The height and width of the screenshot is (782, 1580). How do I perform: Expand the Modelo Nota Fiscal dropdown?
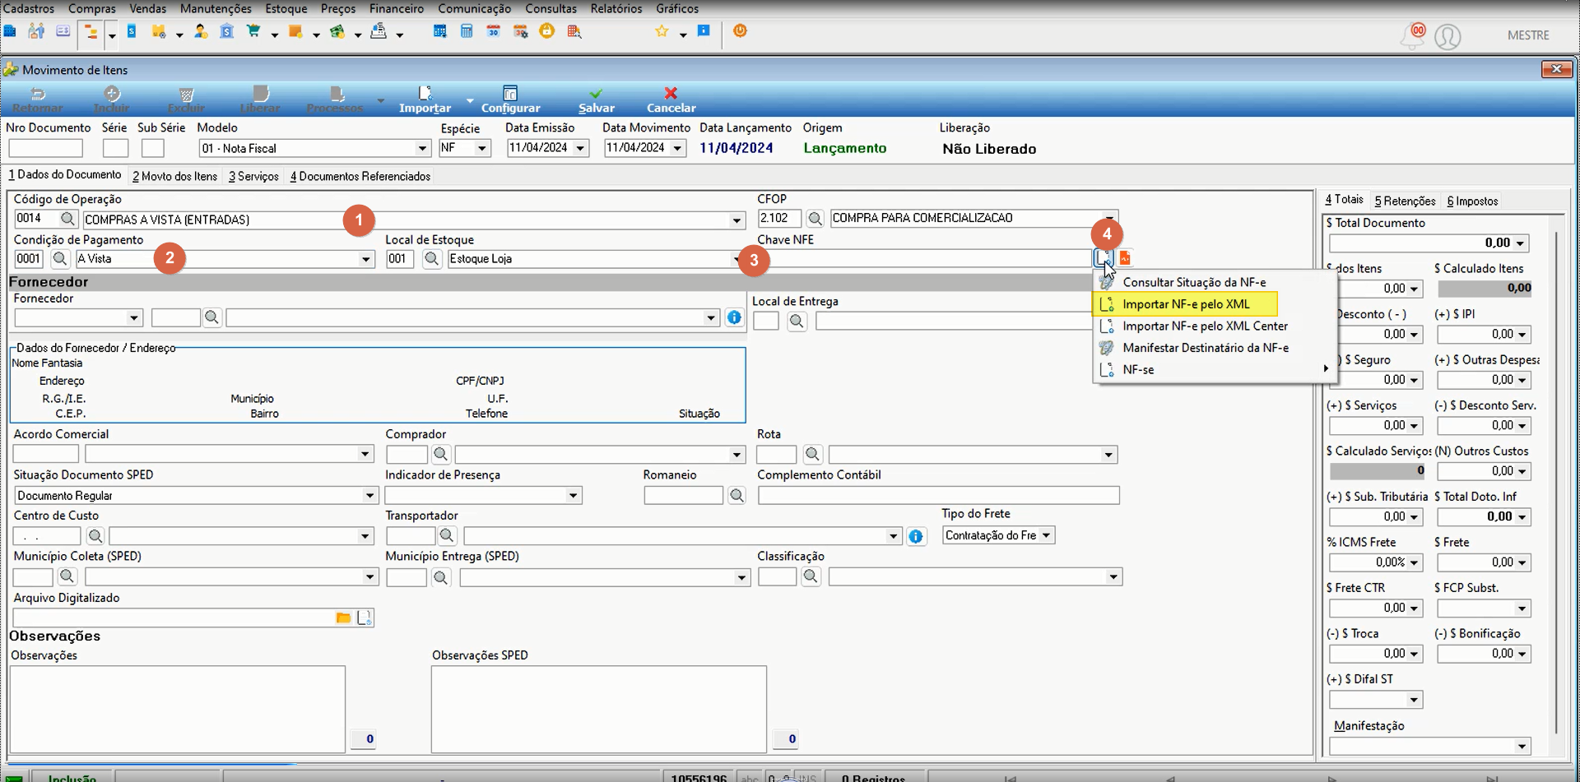[422, 149]
